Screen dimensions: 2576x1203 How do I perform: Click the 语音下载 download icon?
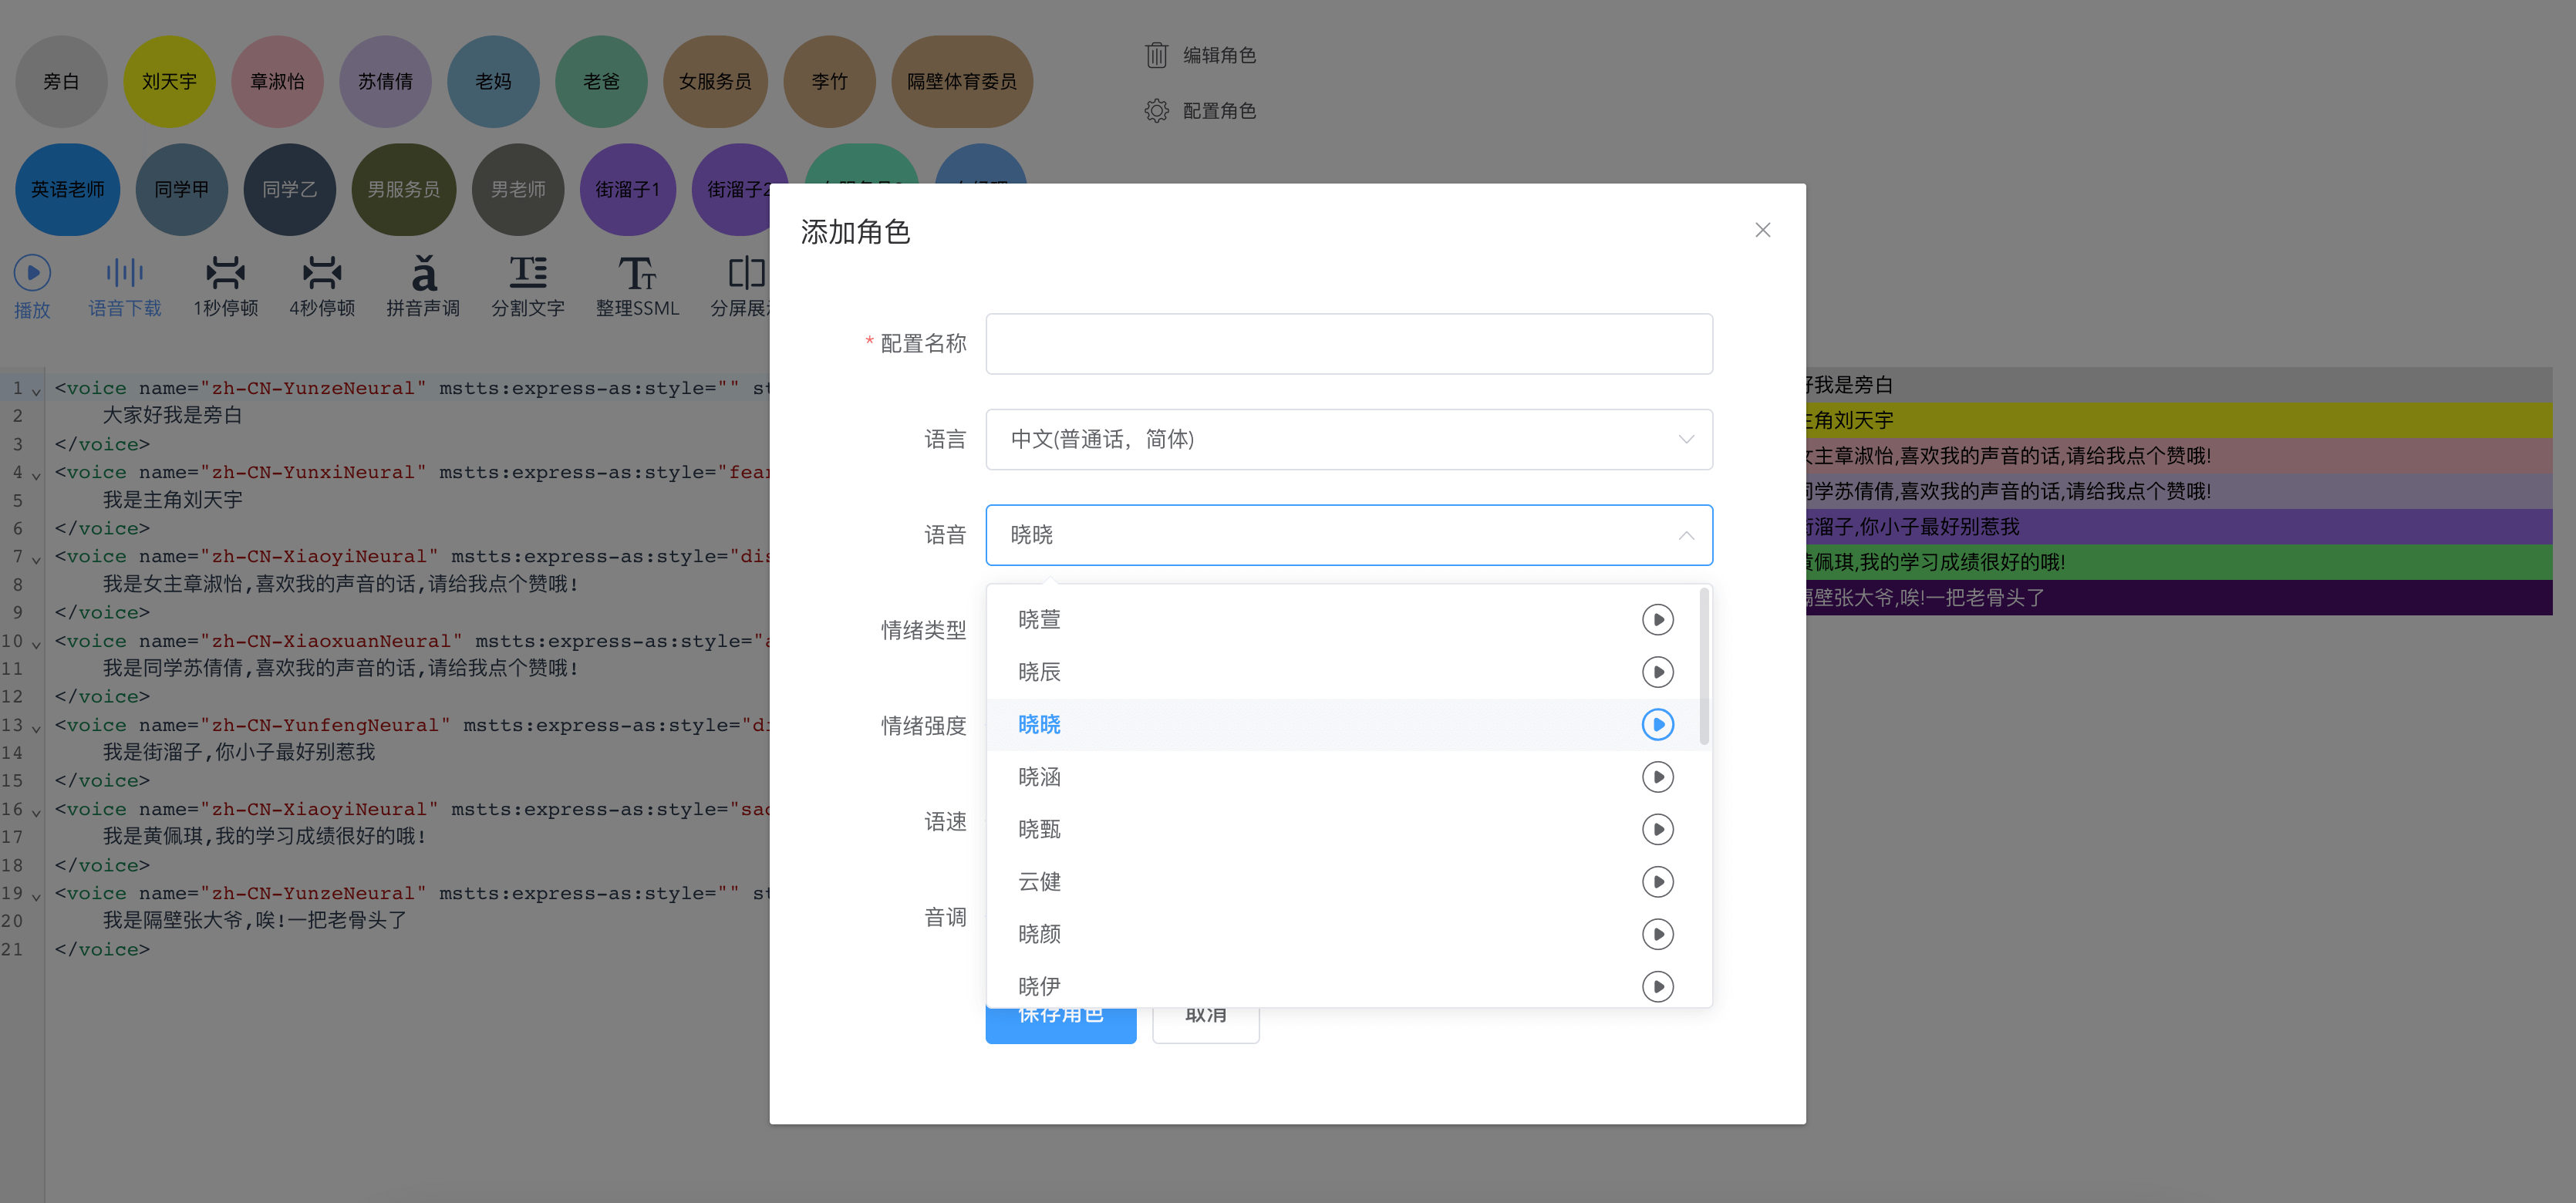coord(124,271)
